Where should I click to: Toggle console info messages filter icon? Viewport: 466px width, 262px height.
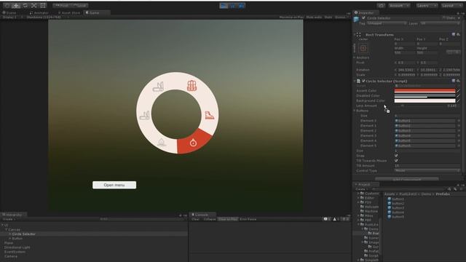click(327, 219)
